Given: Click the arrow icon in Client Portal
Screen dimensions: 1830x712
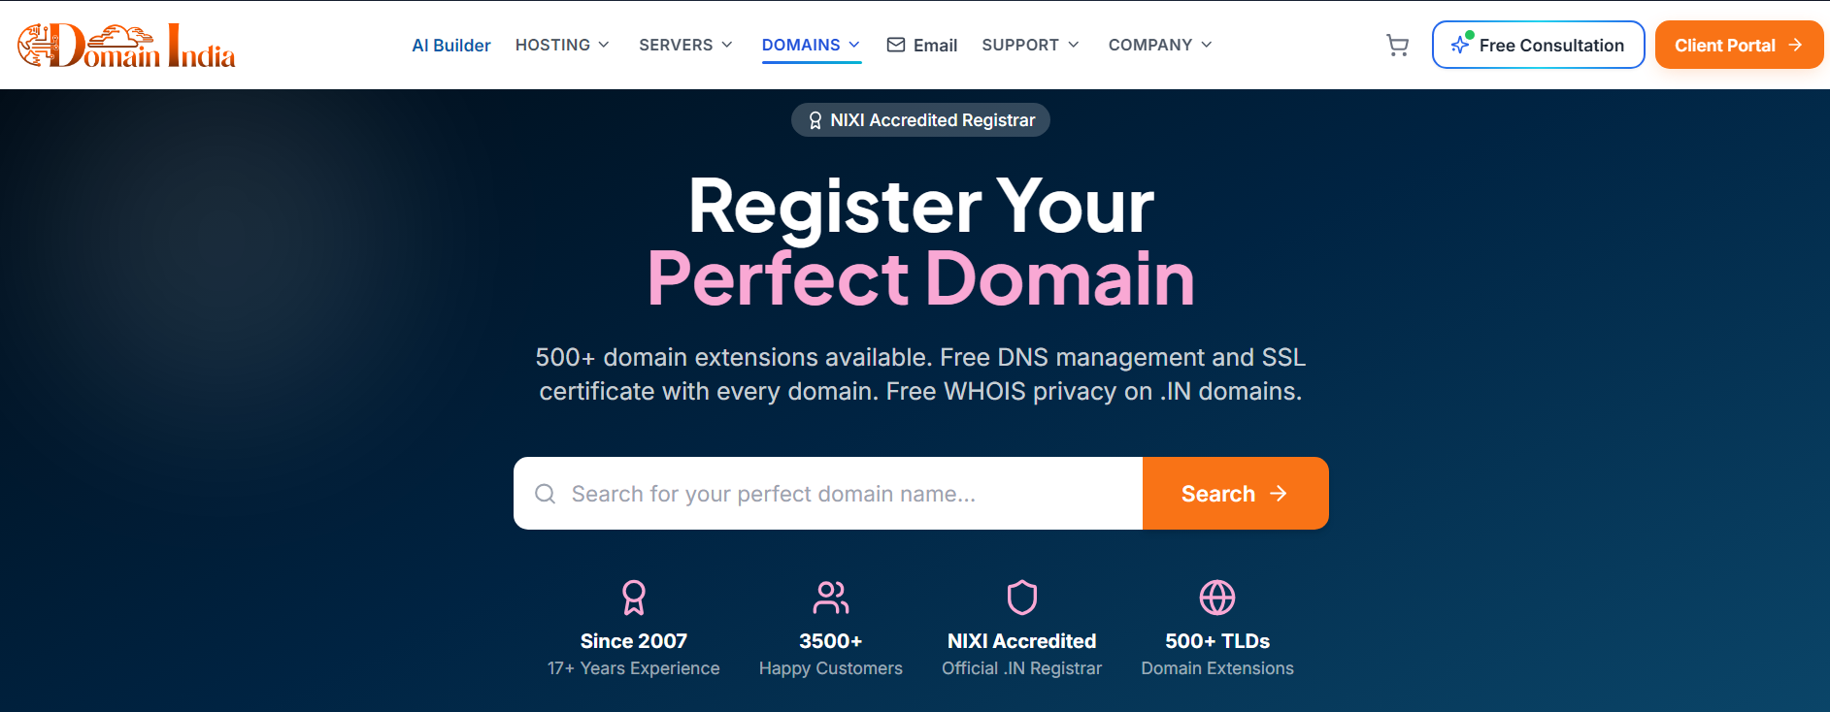Looking at the screenshot, I should tap(1795, 45).
